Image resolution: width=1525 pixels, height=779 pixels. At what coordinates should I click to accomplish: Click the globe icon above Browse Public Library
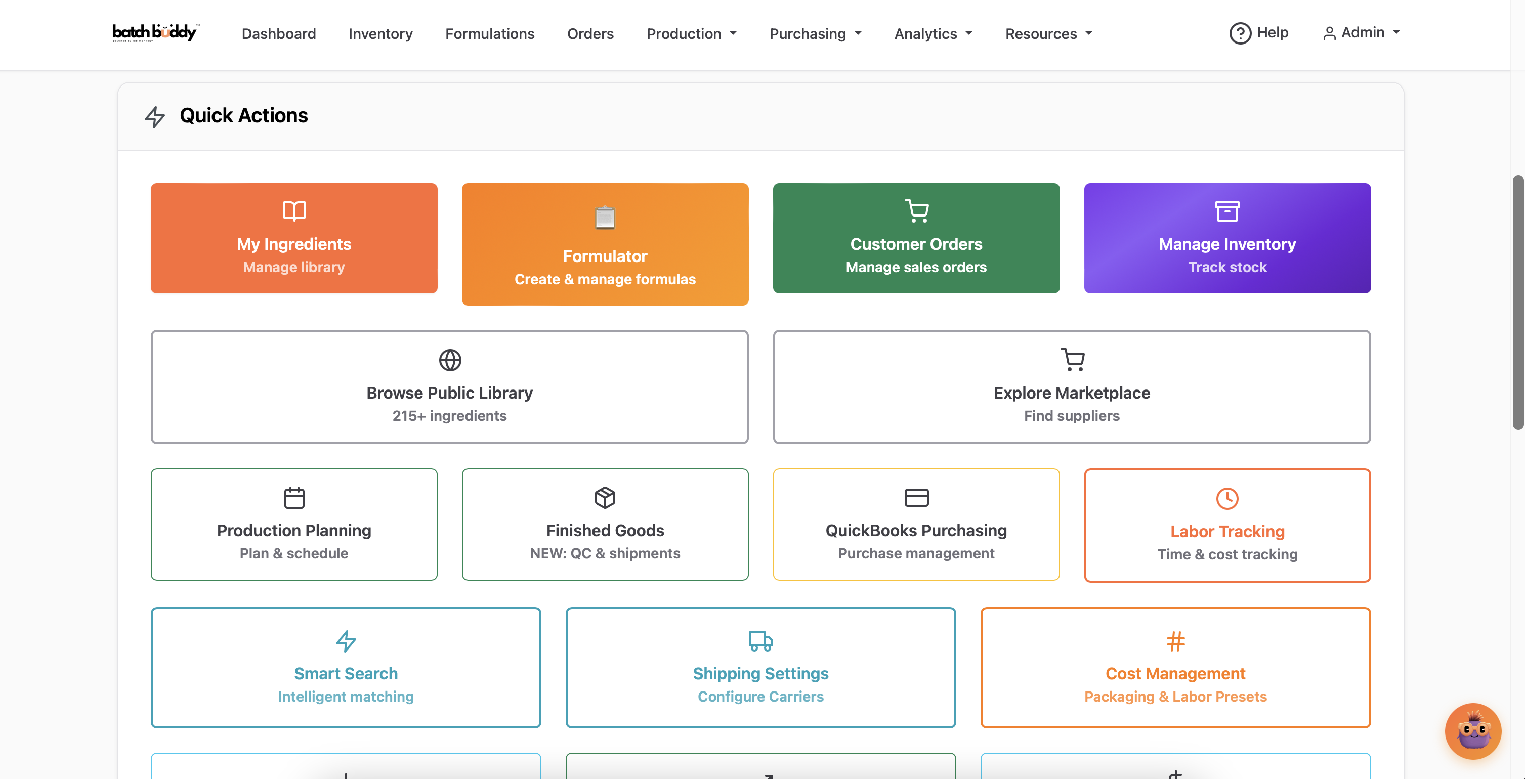(x=450, y=360)
